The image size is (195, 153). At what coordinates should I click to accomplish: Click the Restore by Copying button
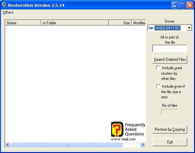click(170, 129)
